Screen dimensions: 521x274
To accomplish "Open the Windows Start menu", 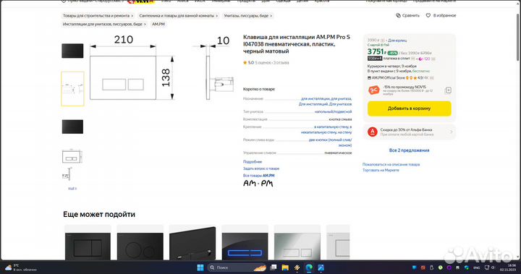I will point(200,267).
